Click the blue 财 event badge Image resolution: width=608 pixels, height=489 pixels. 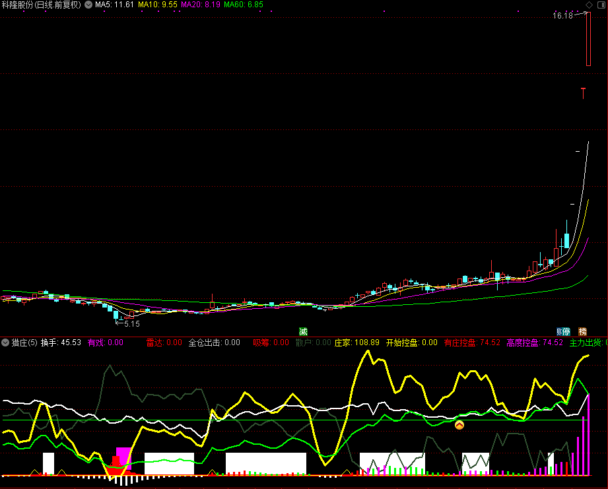point(560,332)
